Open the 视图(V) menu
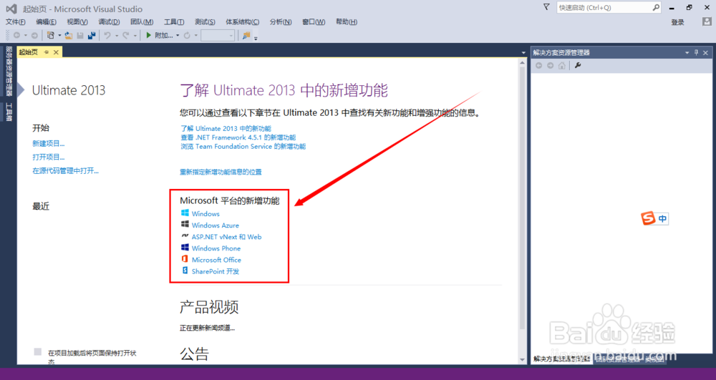This screenshot has height=380, width=716. (77, 22)
